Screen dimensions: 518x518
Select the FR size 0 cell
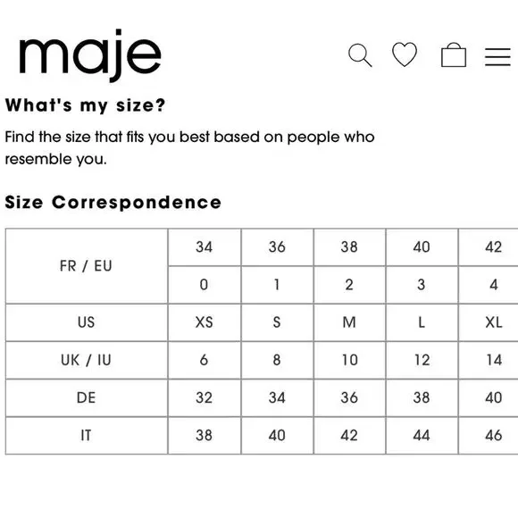pos(205,285)
